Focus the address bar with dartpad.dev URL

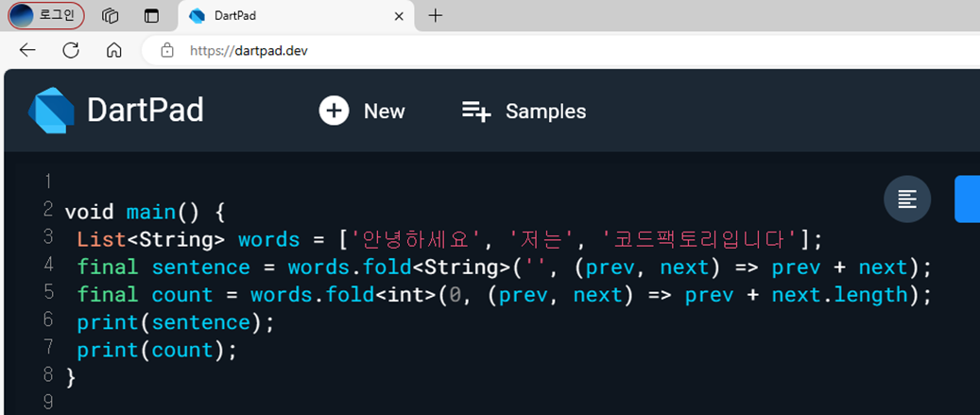[562, 51]
